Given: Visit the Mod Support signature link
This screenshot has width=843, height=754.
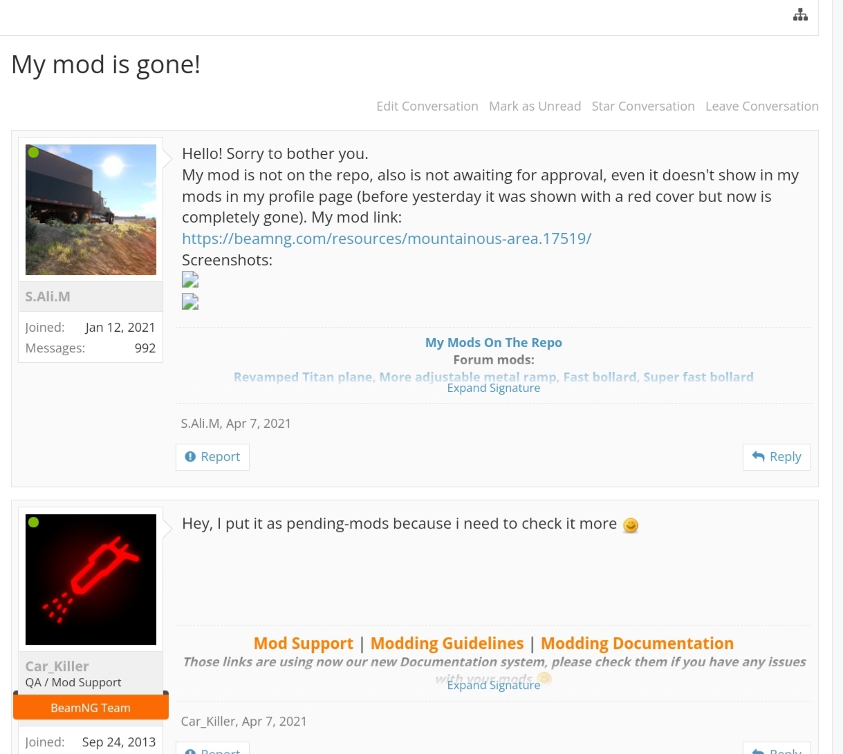Looking at the screenshot, I should pyautogui.click(x=304, y=643).
